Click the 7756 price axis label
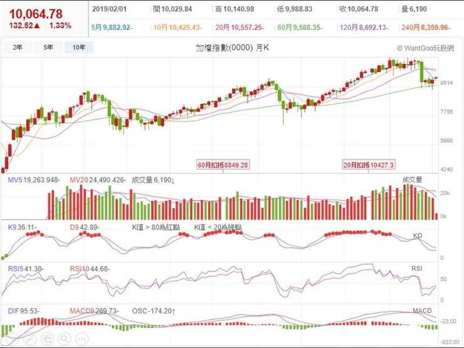 (446, 111)
